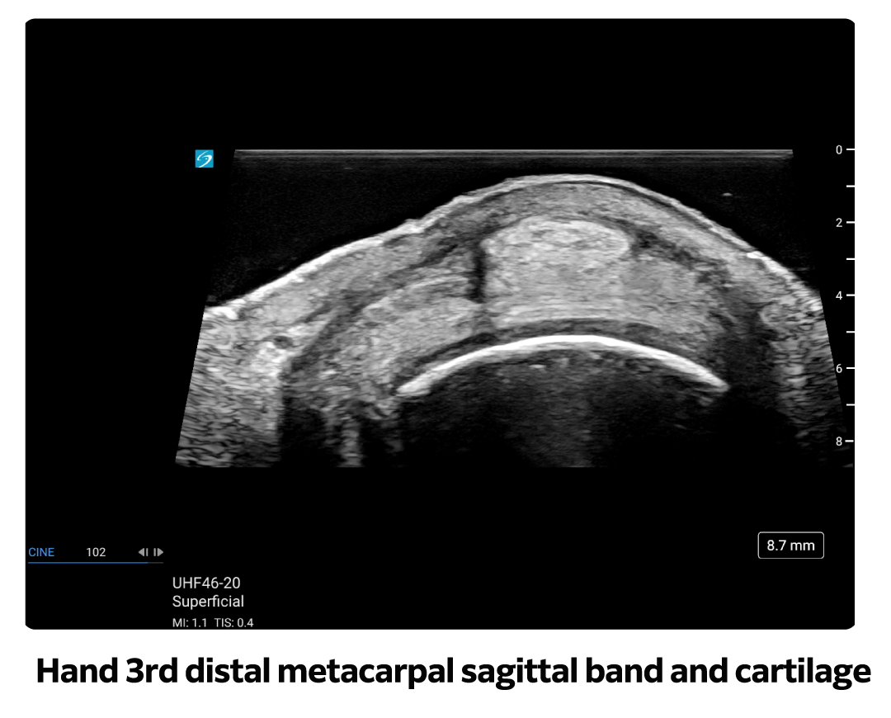Step to the previous cine frame
This screenshot has width=891, height=718.
(x=144, y=552)
